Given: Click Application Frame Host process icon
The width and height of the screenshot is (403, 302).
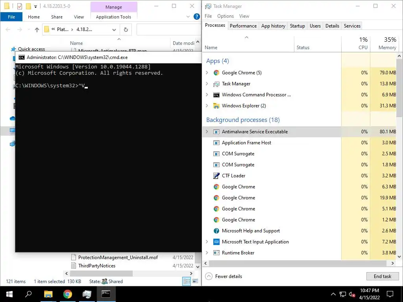Looking at the screenshot, I should coord(216,143).
